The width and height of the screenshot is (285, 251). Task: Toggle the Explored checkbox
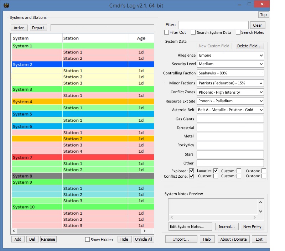coord(191,171)
